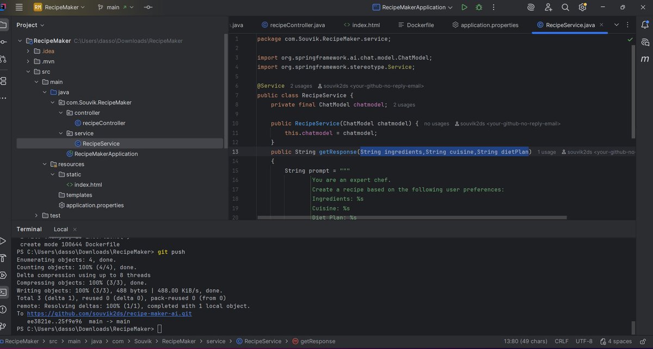Image resolution: width=653 pixels, height=349 pixels.
Task: Open AI chat tool window icon
Action: point(645,42)
